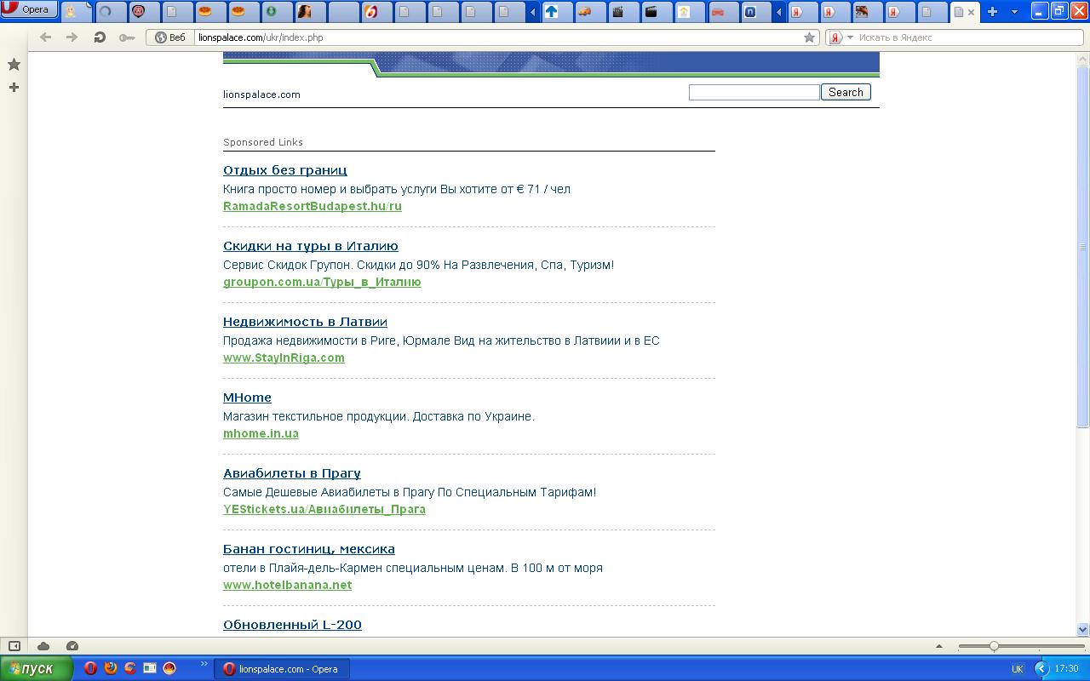Select lionspalace.com - Opera taskbar button
Viewport: 1090px width, 681px height.
tap(281, 669)
